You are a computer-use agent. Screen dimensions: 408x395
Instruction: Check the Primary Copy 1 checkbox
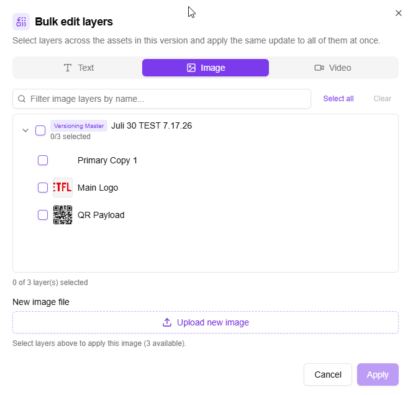[43, 160]
